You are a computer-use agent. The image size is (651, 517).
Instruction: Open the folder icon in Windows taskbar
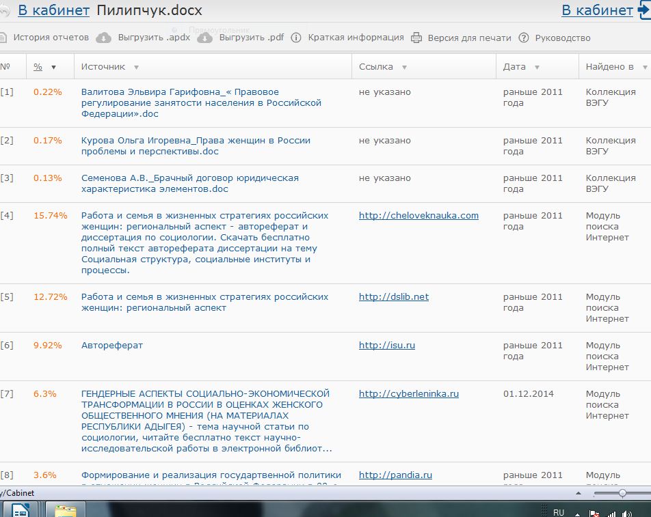click(65, 510)
